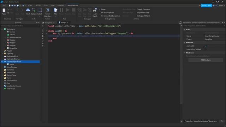The width and height of the screenshot is (226, 127).
Task: Open the FILE menu
Action: coord(4,5)
